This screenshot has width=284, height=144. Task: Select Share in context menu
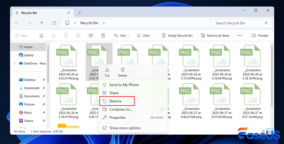point(133,93)
